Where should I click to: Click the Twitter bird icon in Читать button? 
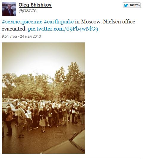pos(126,5)
